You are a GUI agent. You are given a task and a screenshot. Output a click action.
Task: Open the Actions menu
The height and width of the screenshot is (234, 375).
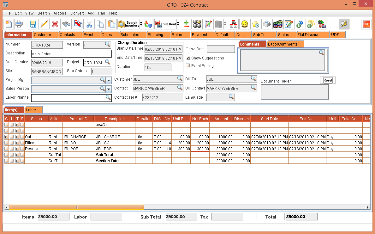point(60,13)
